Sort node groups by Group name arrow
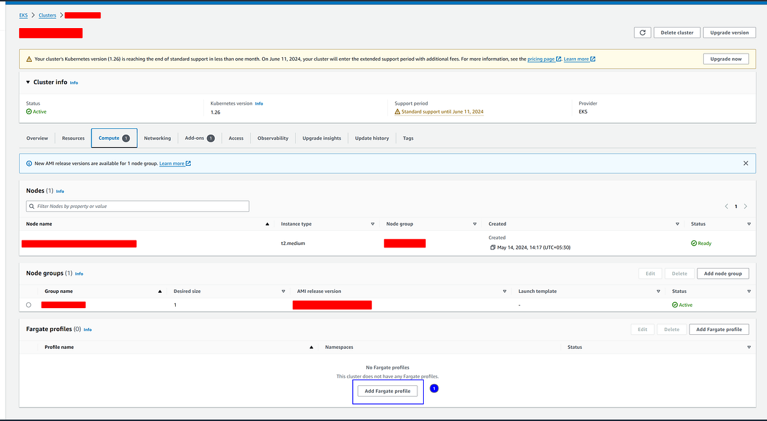The height and width of the screenshot is (421, 767). point(160,291)
